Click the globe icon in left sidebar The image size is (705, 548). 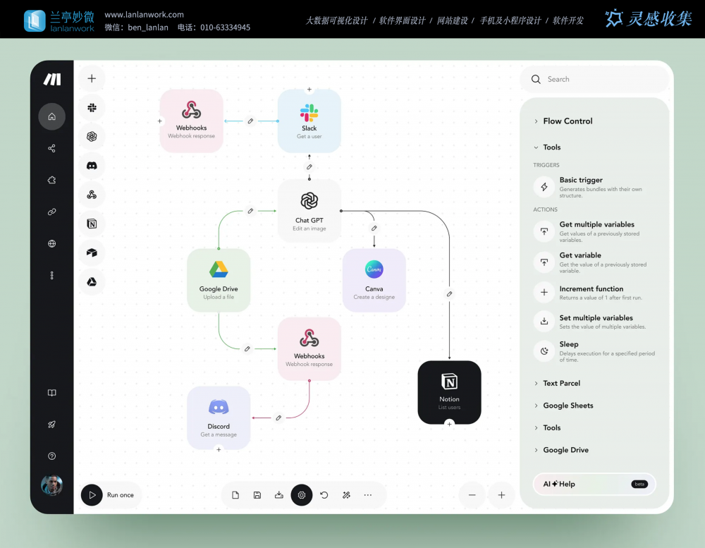pyautogui.click(x=51, y=243)
